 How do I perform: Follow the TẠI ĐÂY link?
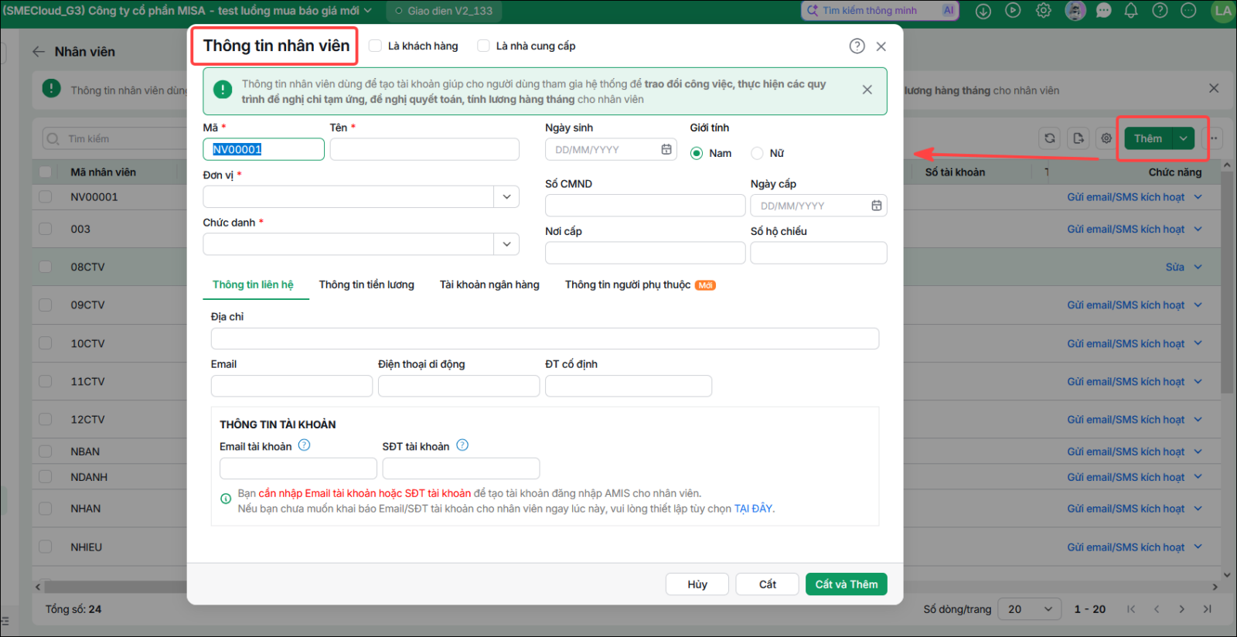click(x=753, y=509)
